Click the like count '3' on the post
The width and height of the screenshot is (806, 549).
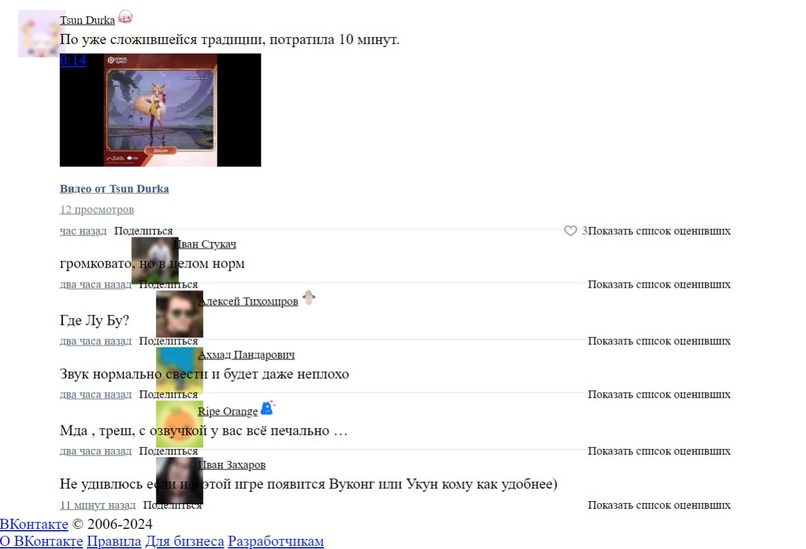584,231
